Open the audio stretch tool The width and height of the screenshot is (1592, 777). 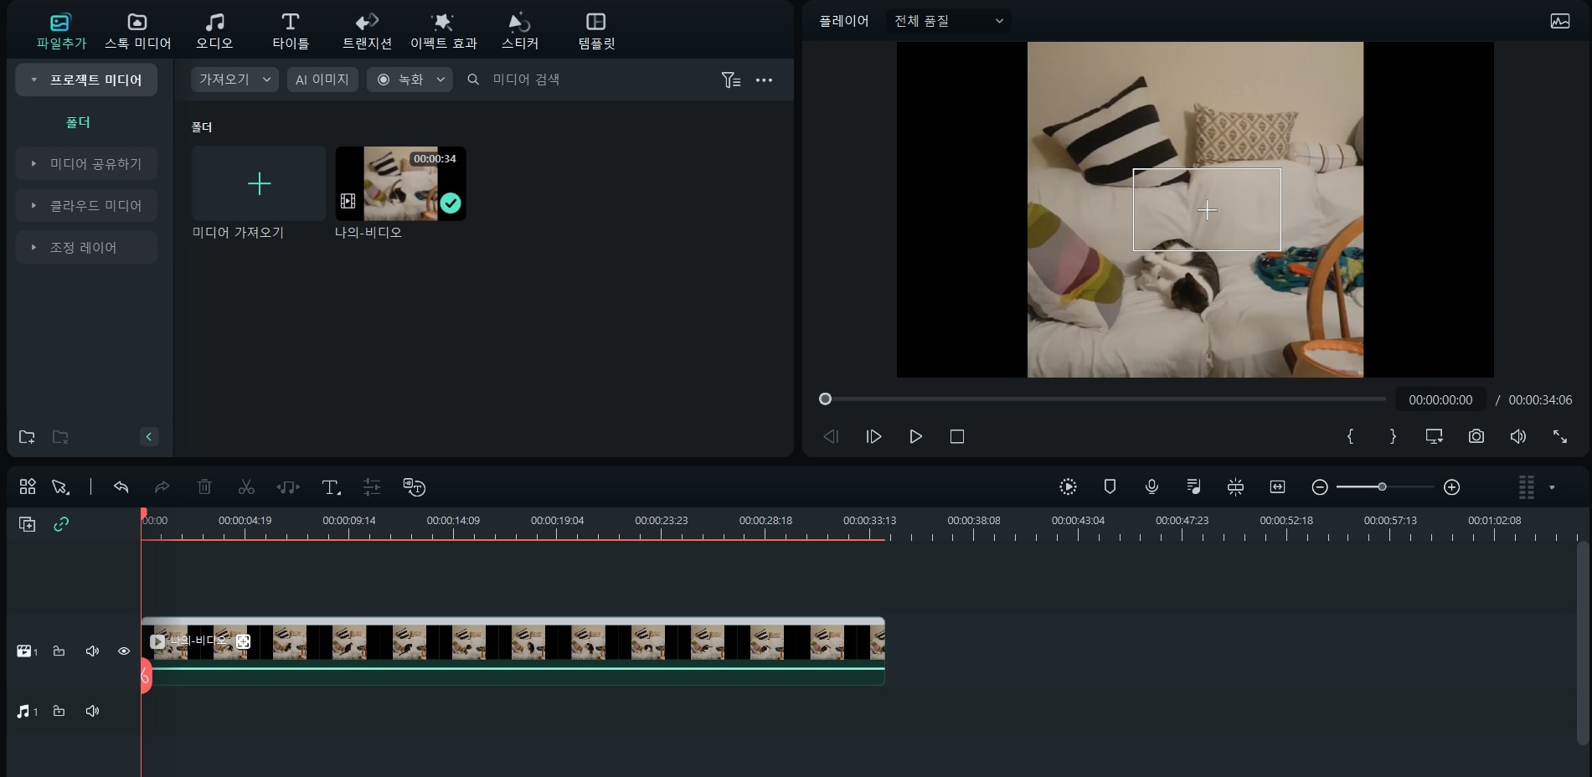[288, 486]
